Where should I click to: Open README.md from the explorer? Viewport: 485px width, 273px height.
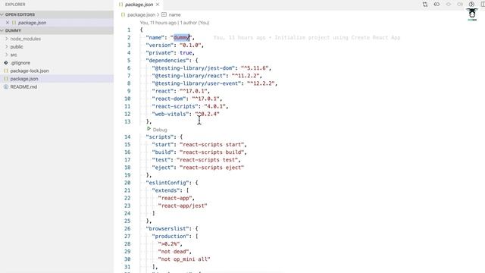pos(23,86)
